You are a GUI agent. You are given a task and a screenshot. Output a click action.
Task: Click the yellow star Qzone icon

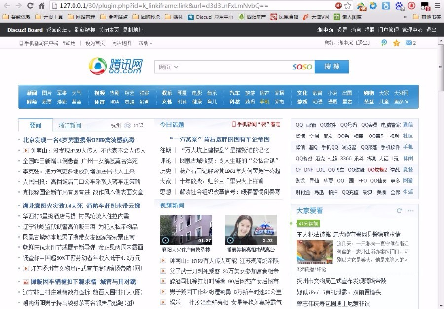397,43
